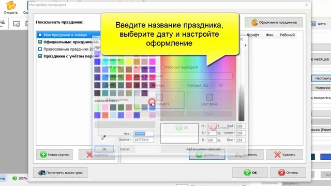Screen dimensions: 331x186
Task: Pick the eyedropper tool in color picker
Action: 103,137
